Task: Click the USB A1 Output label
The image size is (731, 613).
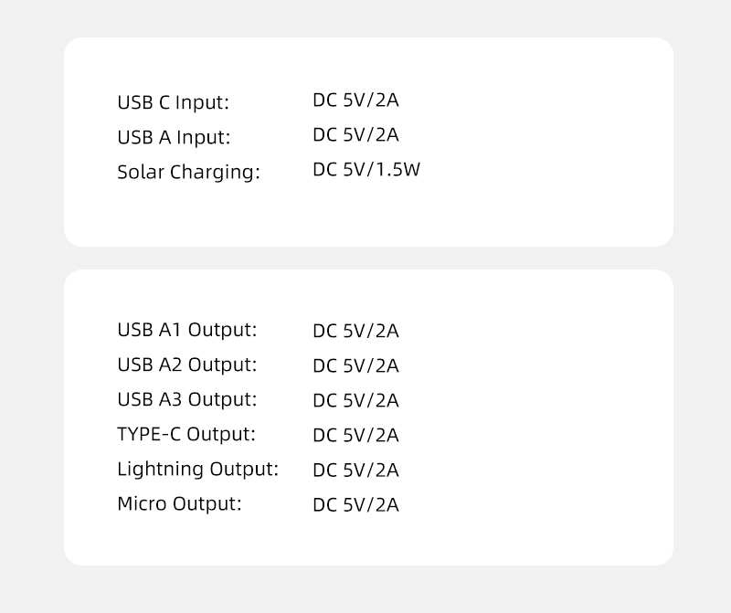Action: (x=186, y=330)
